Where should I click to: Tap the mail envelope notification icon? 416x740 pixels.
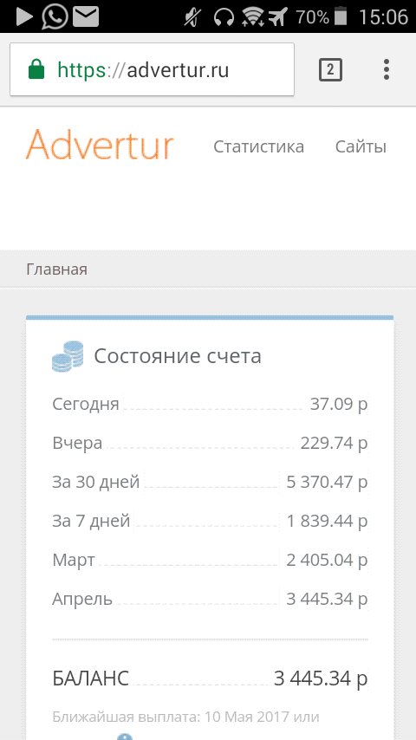pos(86,17)
